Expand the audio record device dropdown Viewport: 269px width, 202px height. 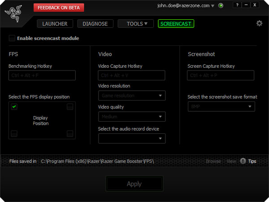[x=132, y=138]
